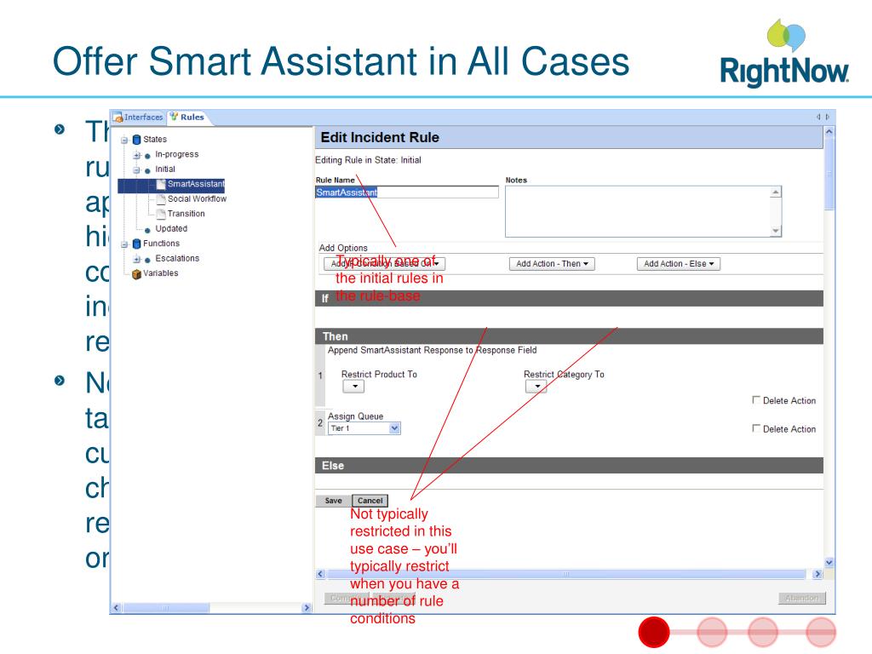Click the Functions database icon
The image size is (872, 654).
pyautogui.click(x=137, y=244)
